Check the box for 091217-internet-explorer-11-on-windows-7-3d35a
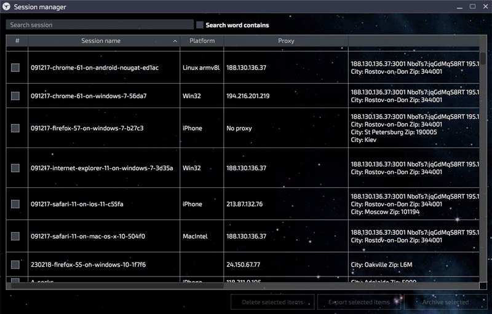Image resolution: width=492 pixels, height=314 pixels. pos(15,168)
